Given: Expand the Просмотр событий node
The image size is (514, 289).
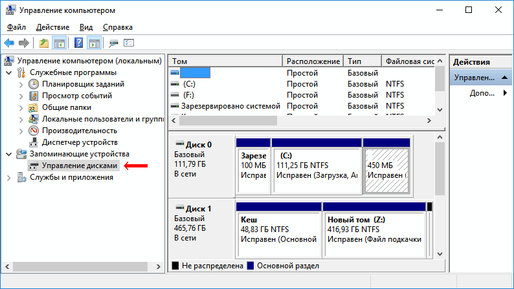Looking at the screenshot, I should tap(21, 96).
